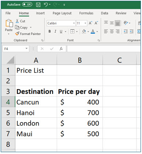Switch to the Home tab
Screen dimensions: 142x154
[24, 13]
